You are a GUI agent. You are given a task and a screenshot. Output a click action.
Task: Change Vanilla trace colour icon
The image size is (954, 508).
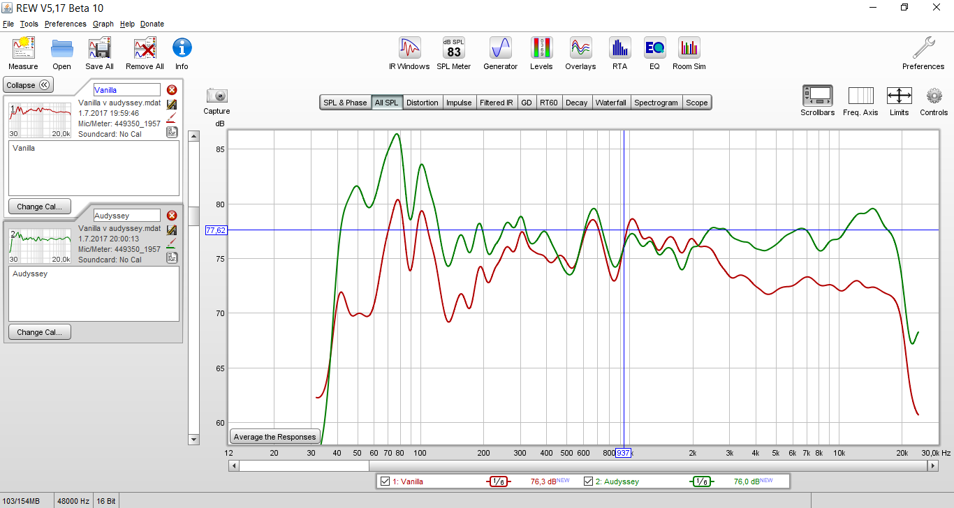coord(172,118)
